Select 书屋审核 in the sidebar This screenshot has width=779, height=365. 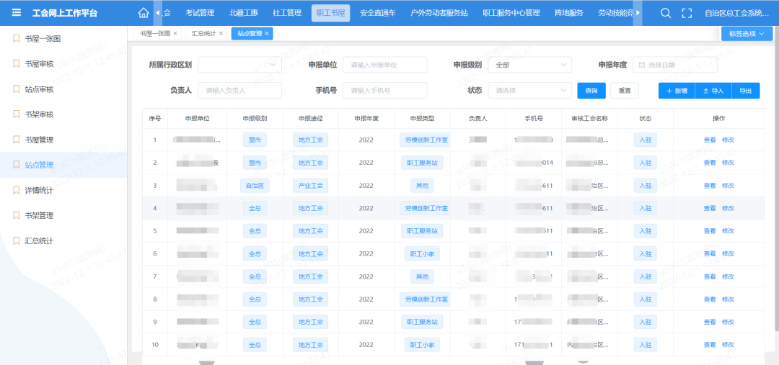click(39, 64)
